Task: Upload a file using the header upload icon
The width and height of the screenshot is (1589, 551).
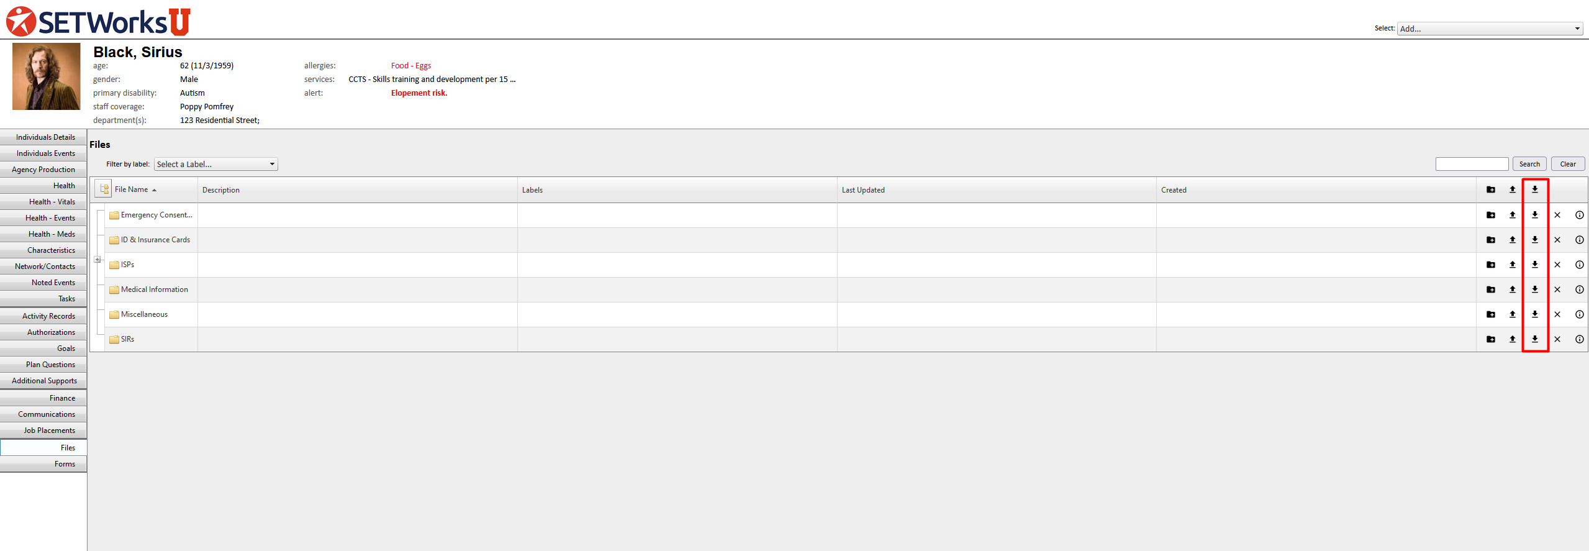Action: coord(1512,189)
